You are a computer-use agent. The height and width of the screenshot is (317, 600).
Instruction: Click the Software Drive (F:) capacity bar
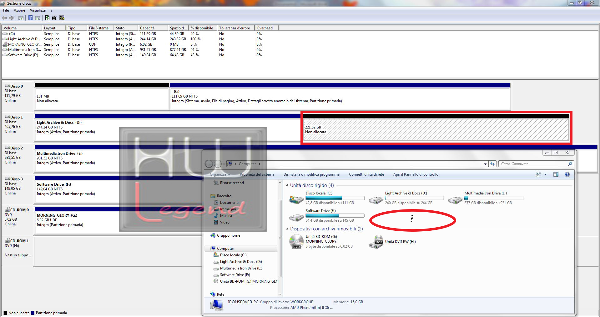(x=335, y=216)
